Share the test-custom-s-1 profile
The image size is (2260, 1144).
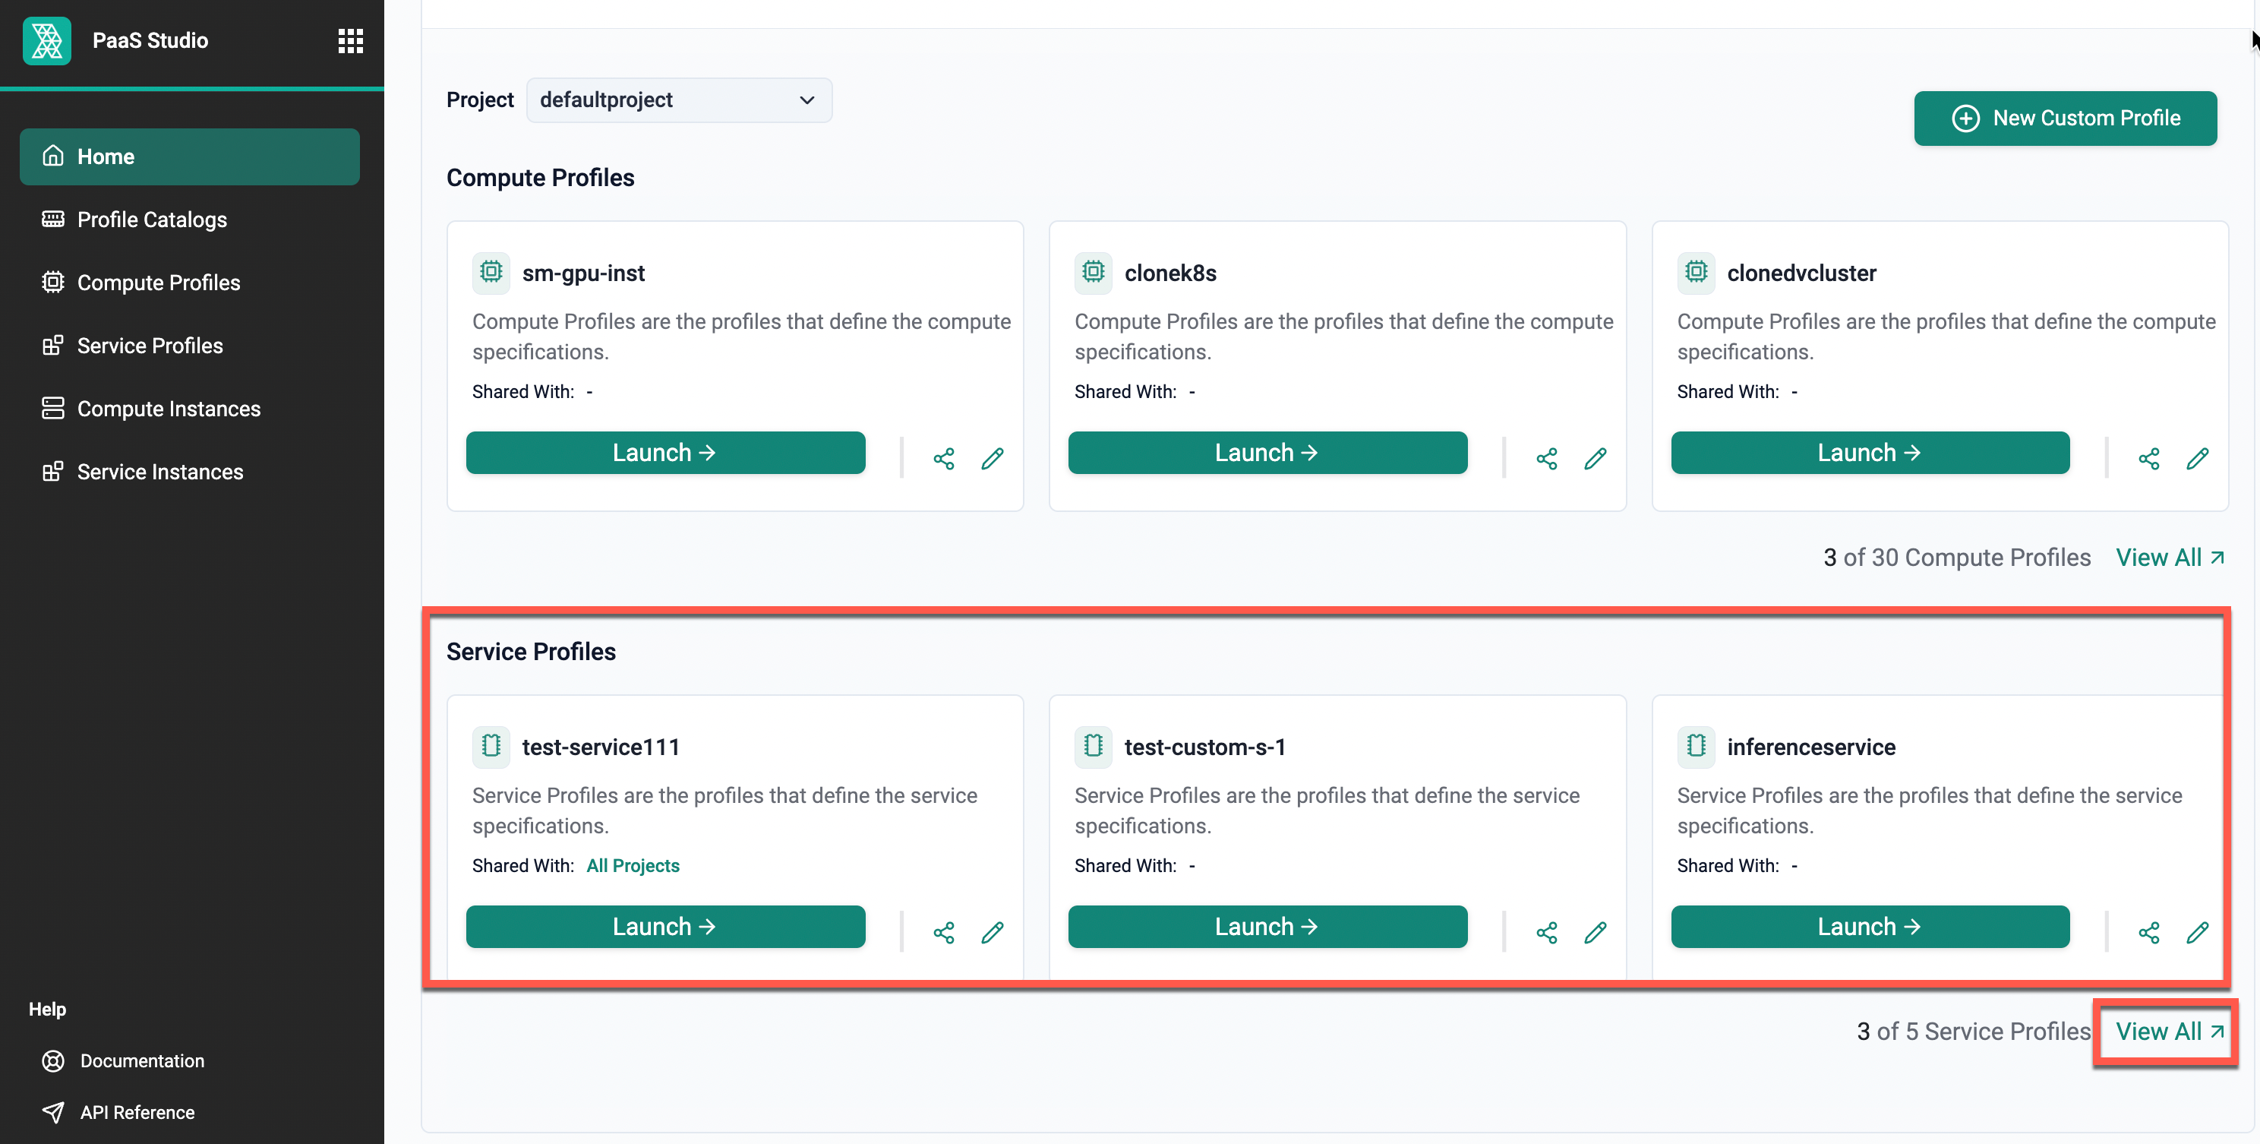[1547, 932]
